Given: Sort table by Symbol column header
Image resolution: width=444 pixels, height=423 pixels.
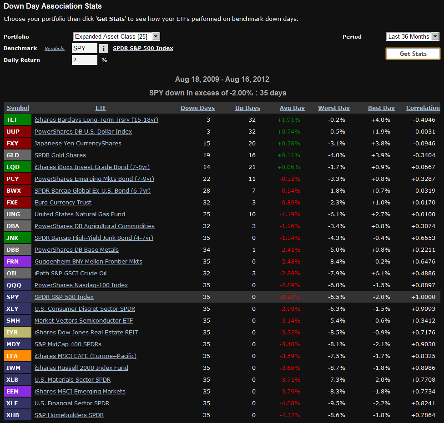Looking at the screenshot, I should 18,108.
